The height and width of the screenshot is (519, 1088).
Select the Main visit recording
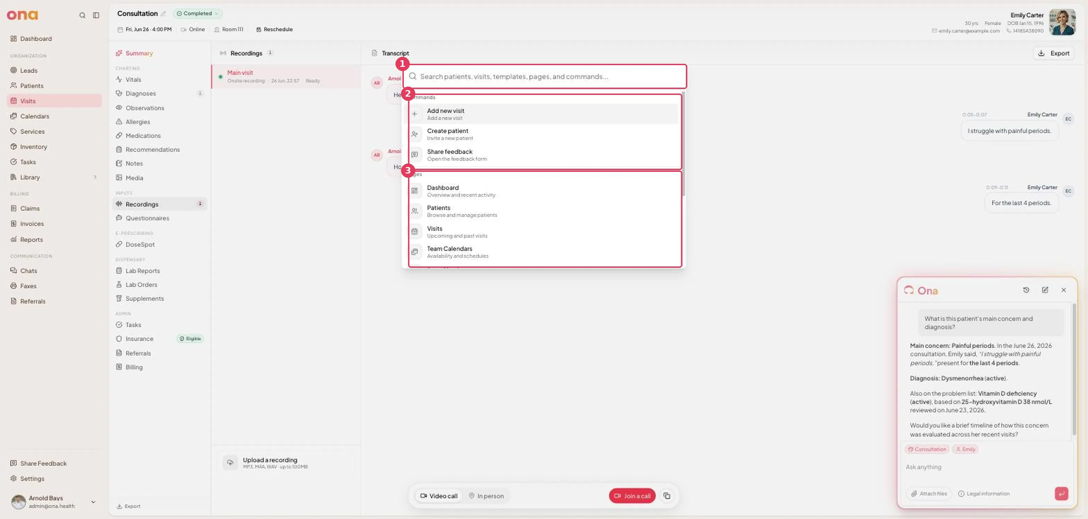(x=286, y=76)
